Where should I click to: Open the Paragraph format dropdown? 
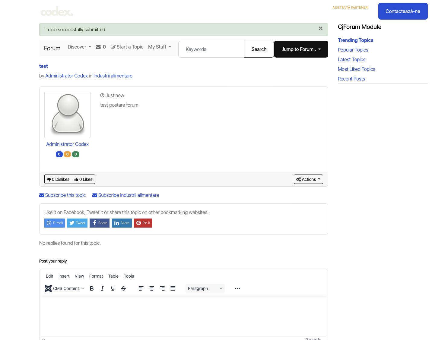click(x=205, y=288)
